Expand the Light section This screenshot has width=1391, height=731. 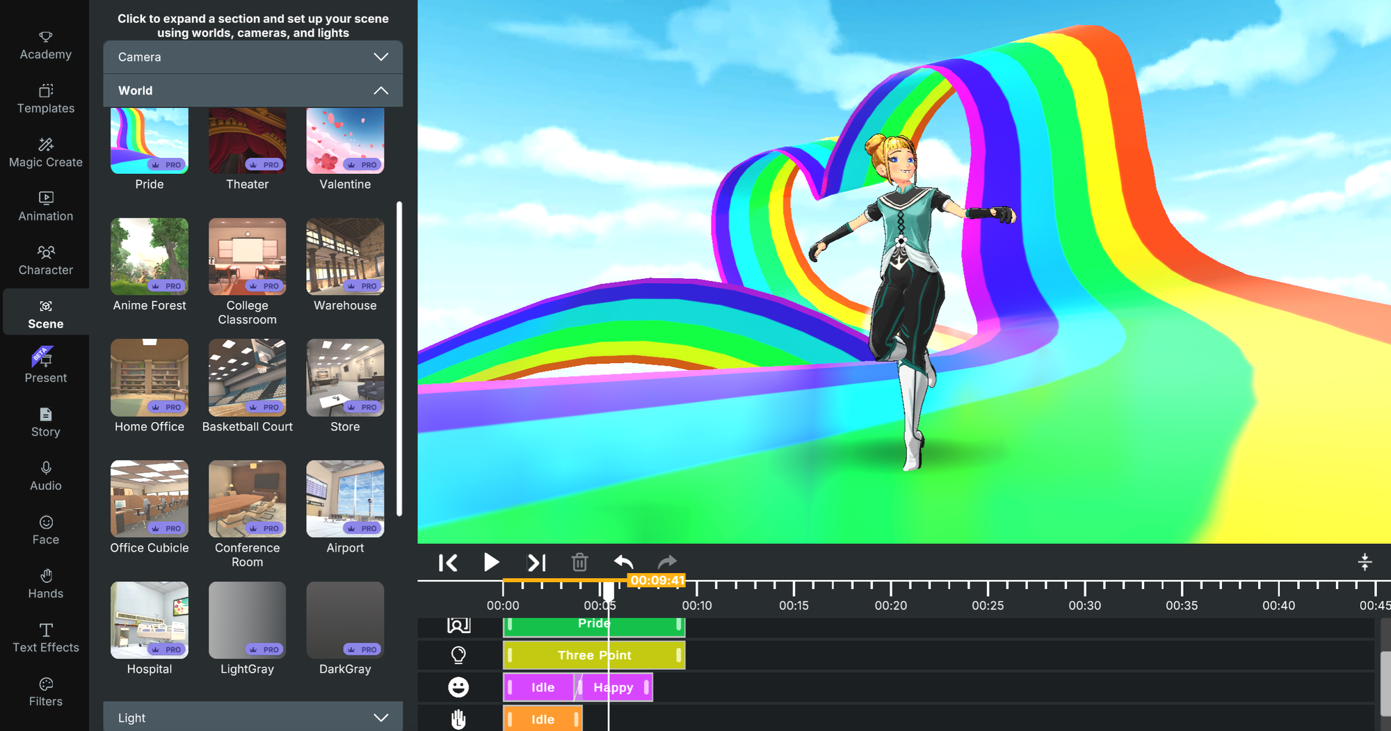click(252, 717)
